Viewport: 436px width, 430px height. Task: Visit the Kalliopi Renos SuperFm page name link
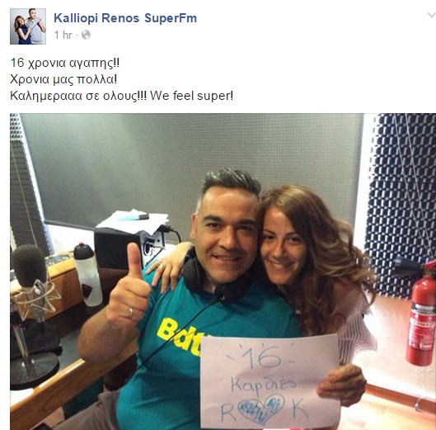(125, 18)
